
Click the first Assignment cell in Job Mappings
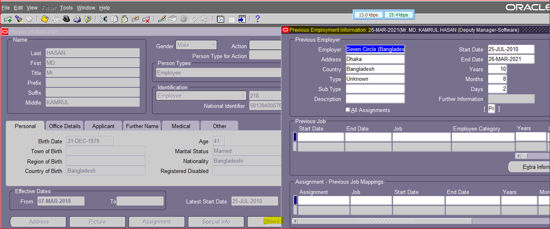(323, 200)
